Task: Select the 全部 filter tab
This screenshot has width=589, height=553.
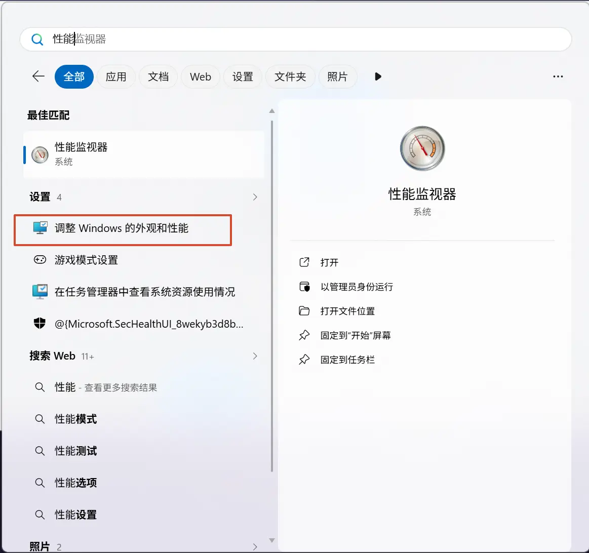Action: tap(74, 76)
